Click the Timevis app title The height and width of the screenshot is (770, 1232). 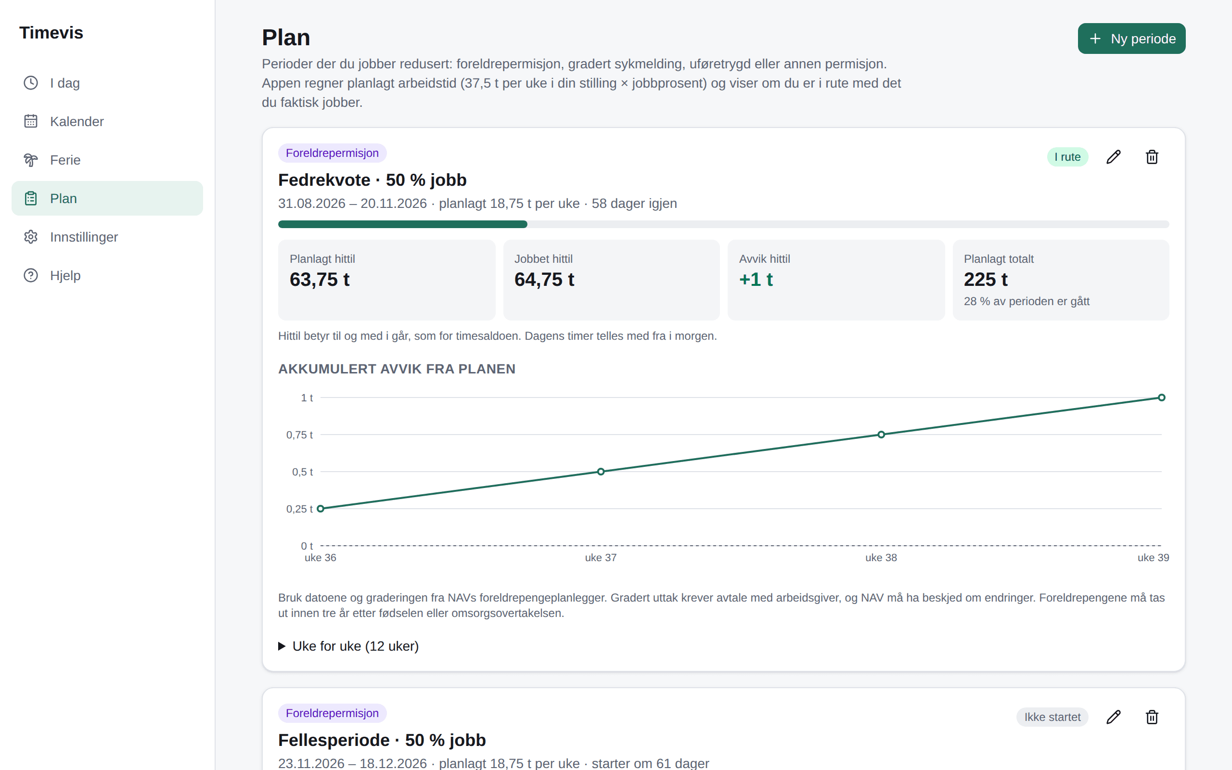[51, 33]
